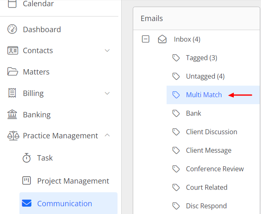Click the Practice Management scales icon
This screenshot has width=261, height=214.
(13, 136)
